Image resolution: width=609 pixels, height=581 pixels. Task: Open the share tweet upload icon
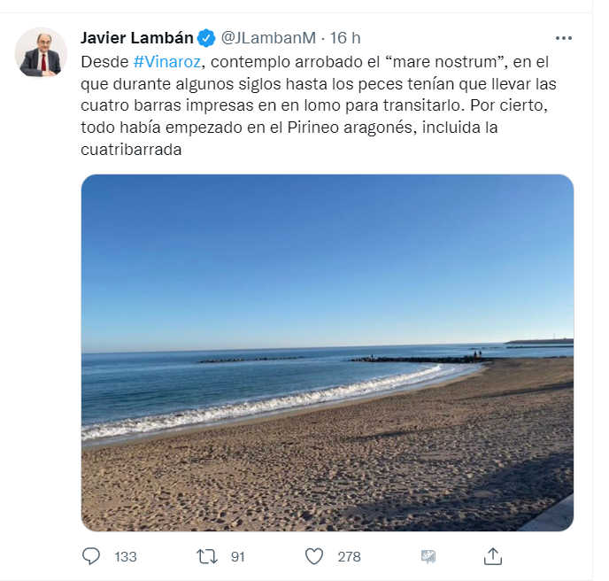(492, 556)
